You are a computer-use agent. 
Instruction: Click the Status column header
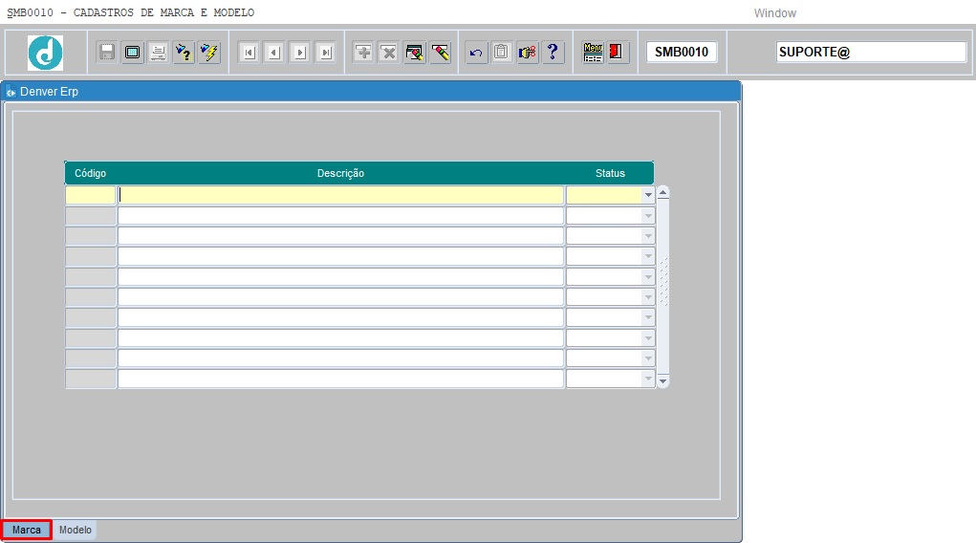[610, 173]
